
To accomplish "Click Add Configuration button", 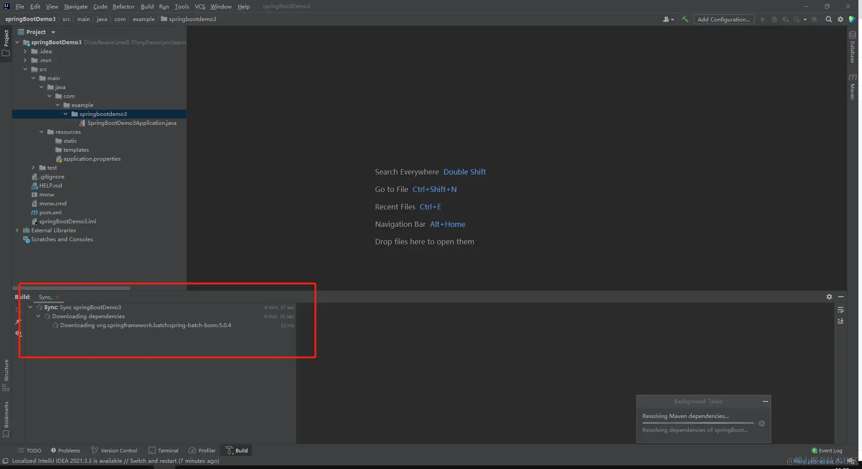I will [x=724, y=19].
